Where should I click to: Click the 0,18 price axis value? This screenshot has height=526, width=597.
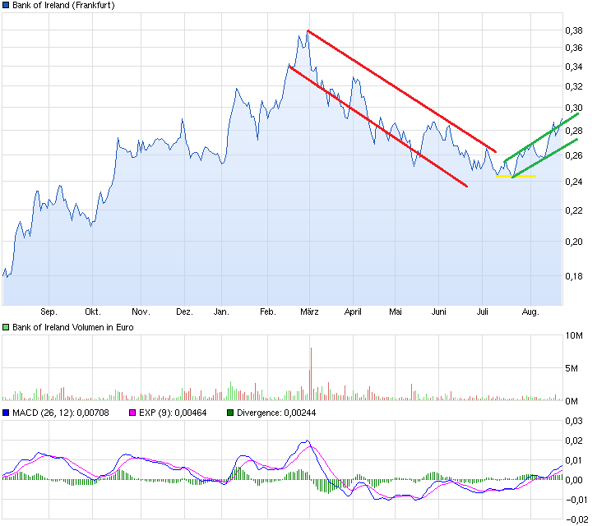click(574, 276)
